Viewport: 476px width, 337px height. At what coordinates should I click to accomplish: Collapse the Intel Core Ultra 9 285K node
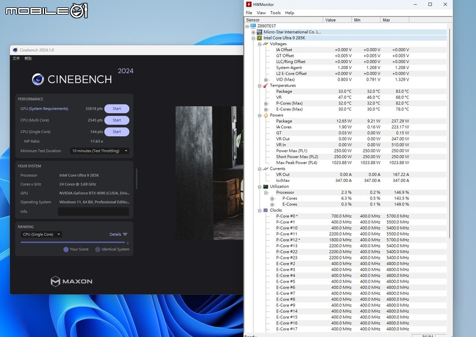click(253, 38)
